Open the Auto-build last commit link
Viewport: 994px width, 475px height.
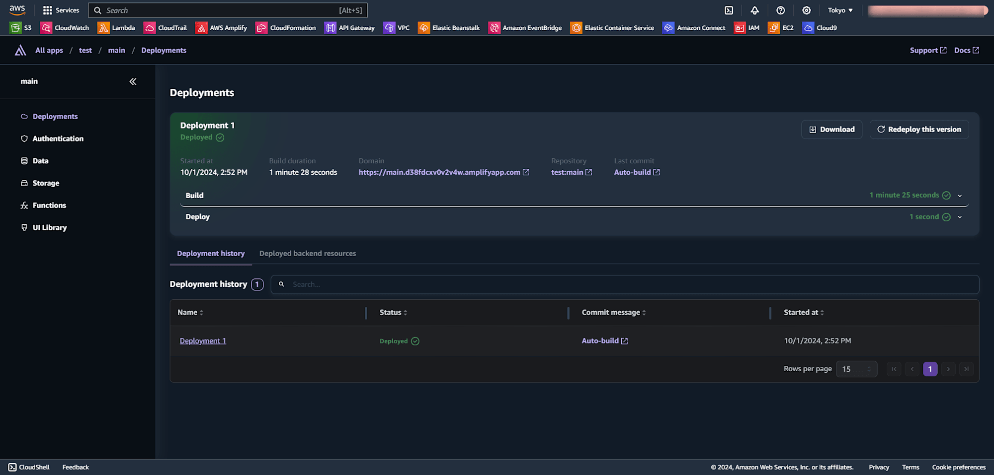click(x=637, y=172)
